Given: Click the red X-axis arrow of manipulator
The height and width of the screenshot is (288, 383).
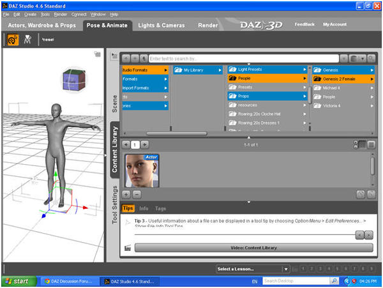Looking at the screenshot, I should point(85,208).
